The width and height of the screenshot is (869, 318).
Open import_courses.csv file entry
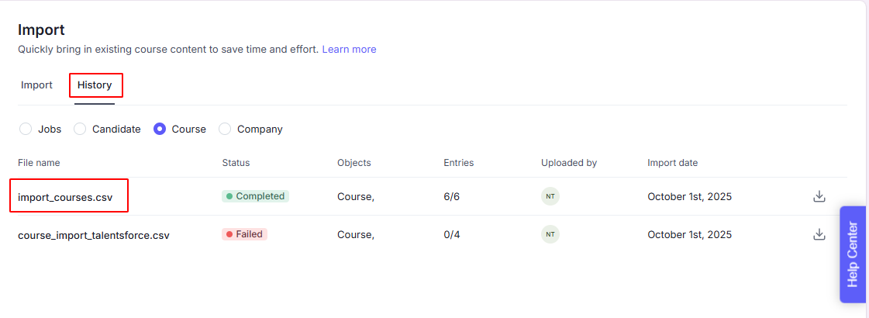[x=65, y=197]
